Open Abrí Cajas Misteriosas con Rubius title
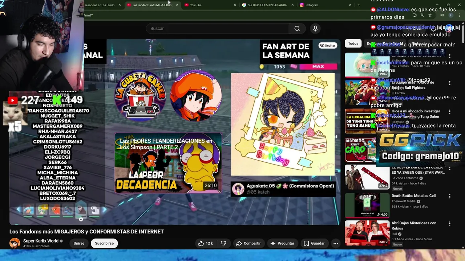The height and width of the screenshot is (261, 465). click(x=414, y=225)
